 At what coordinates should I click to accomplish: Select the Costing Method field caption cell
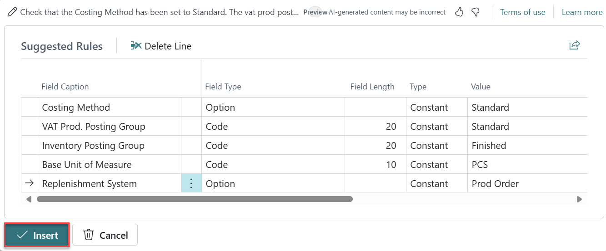[x=76, y=108]
